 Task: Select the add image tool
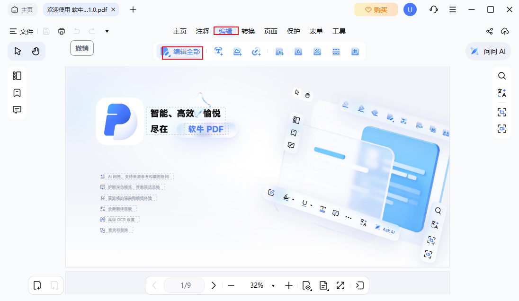point(237,52)
